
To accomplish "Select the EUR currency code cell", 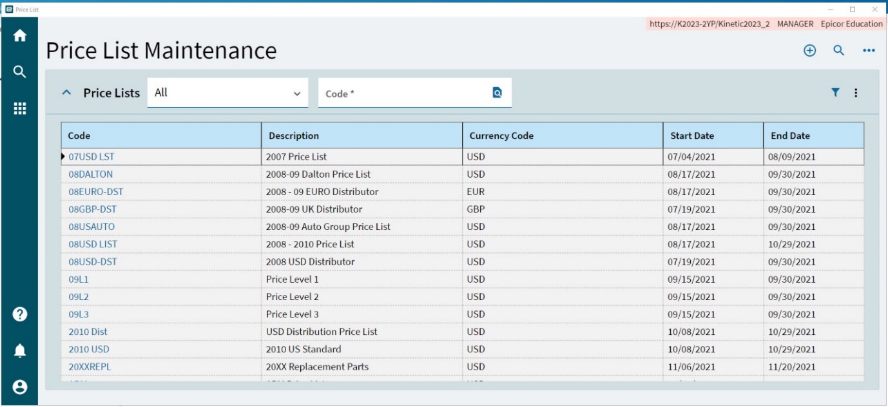I will tap(563, 191).
